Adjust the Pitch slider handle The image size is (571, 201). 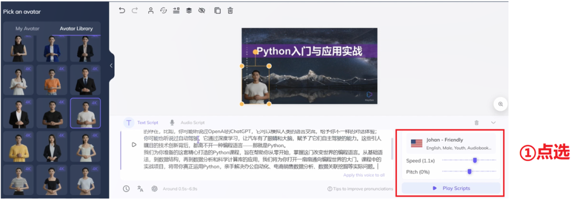coord(469,171)
